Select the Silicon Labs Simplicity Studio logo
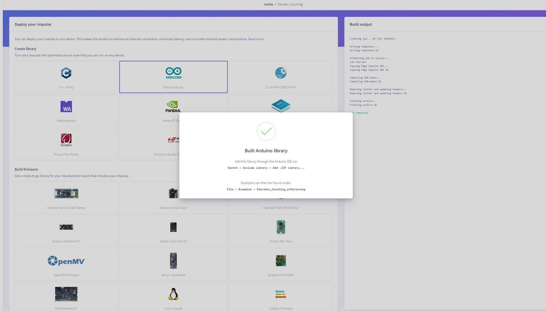The width and height of the screenshot is (546, 311). click(173, 139)
